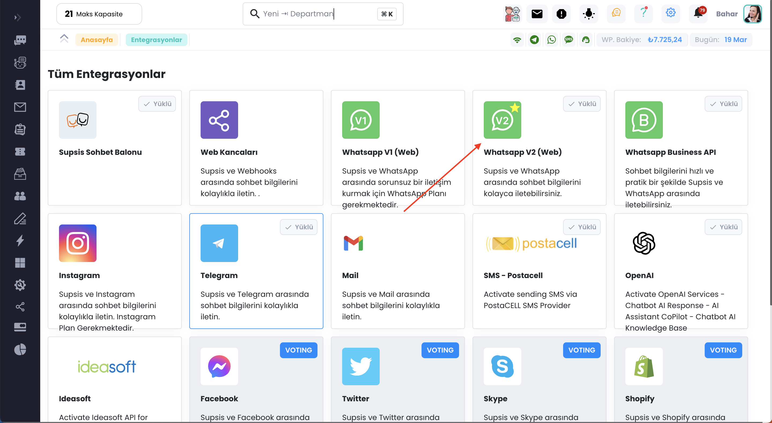The image size is (772, 423).
Task: Open notifications bell with 79 badge
Action: [x=699, y=13]
